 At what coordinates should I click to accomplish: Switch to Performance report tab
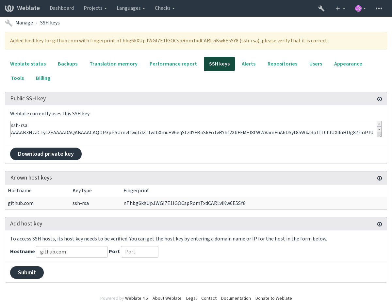pos(173,64)
